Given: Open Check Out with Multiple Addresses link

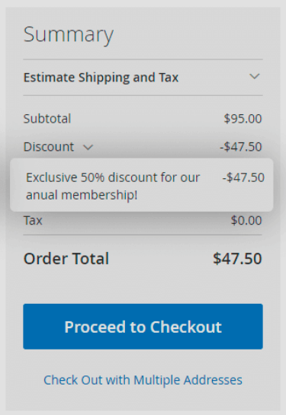Looking at the screenshot, I should click(x=143, y=380).
